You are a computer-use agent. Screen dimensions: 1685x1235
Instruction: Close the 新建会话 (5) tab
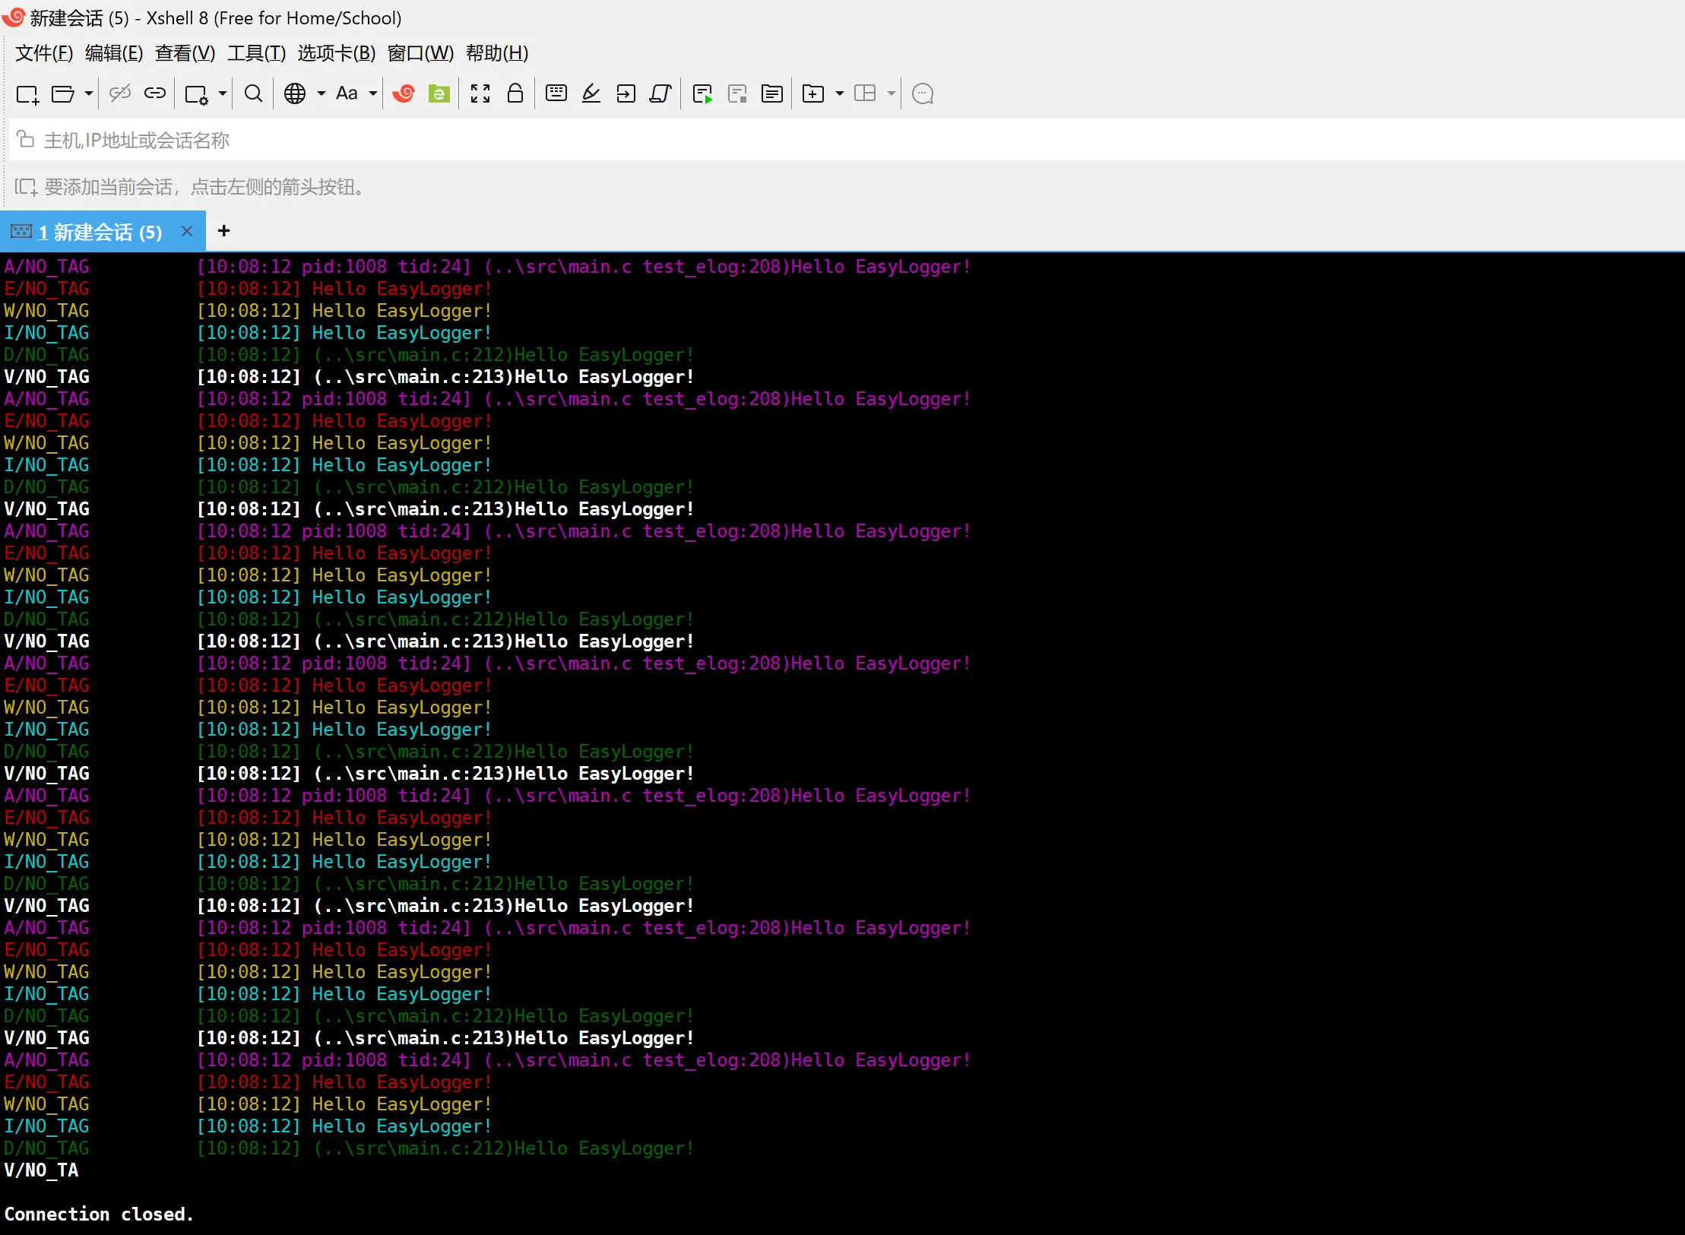187,231
